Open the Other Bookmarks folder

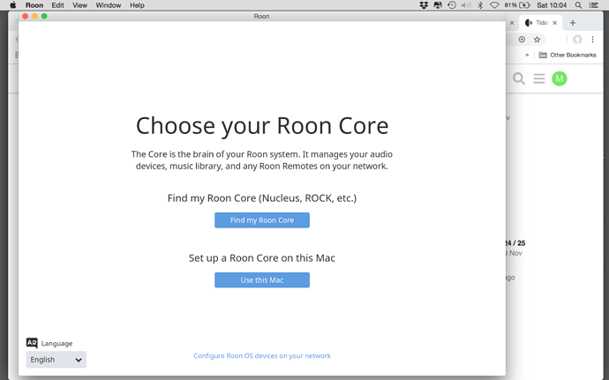[x=568, y=55]
